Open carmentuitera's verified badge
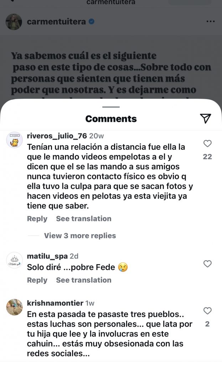The width and height of the screenshot is (222, 365). [x=91, y=22]
